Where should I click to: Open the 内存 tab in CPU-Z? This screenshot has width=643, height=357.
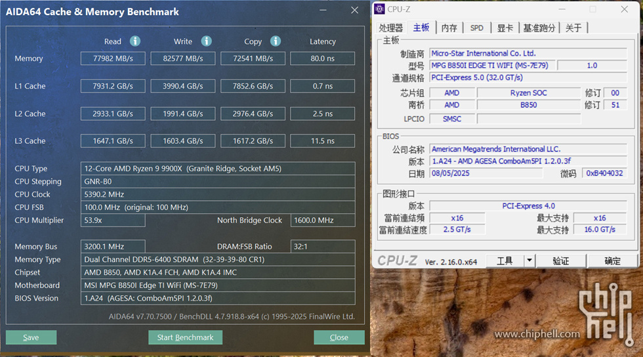pos(449,28)
